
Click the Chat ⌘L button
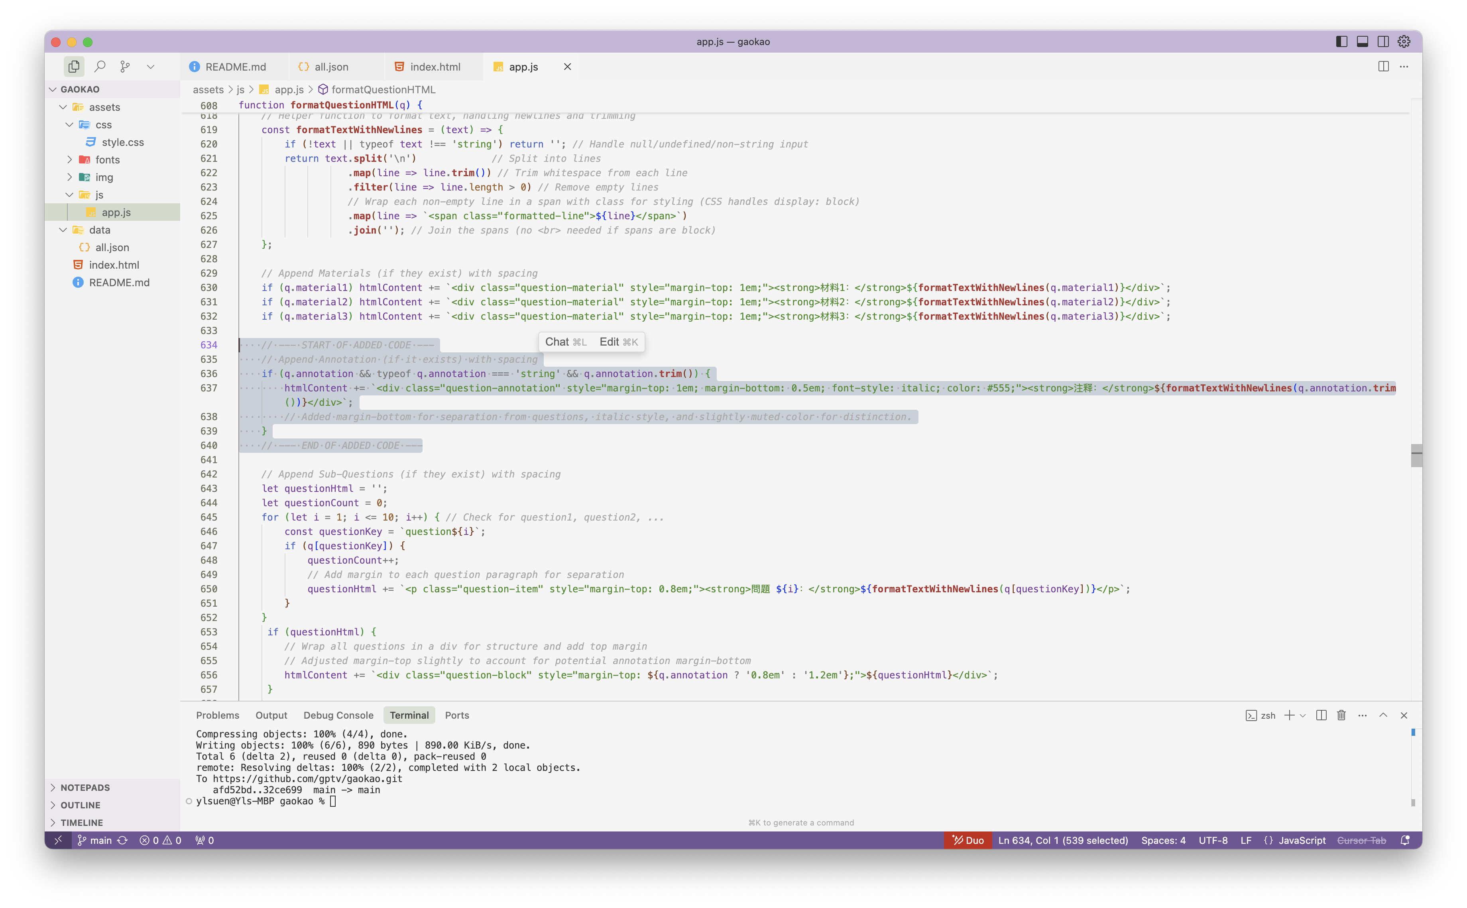pyautogui.click(x=565, y=342)
